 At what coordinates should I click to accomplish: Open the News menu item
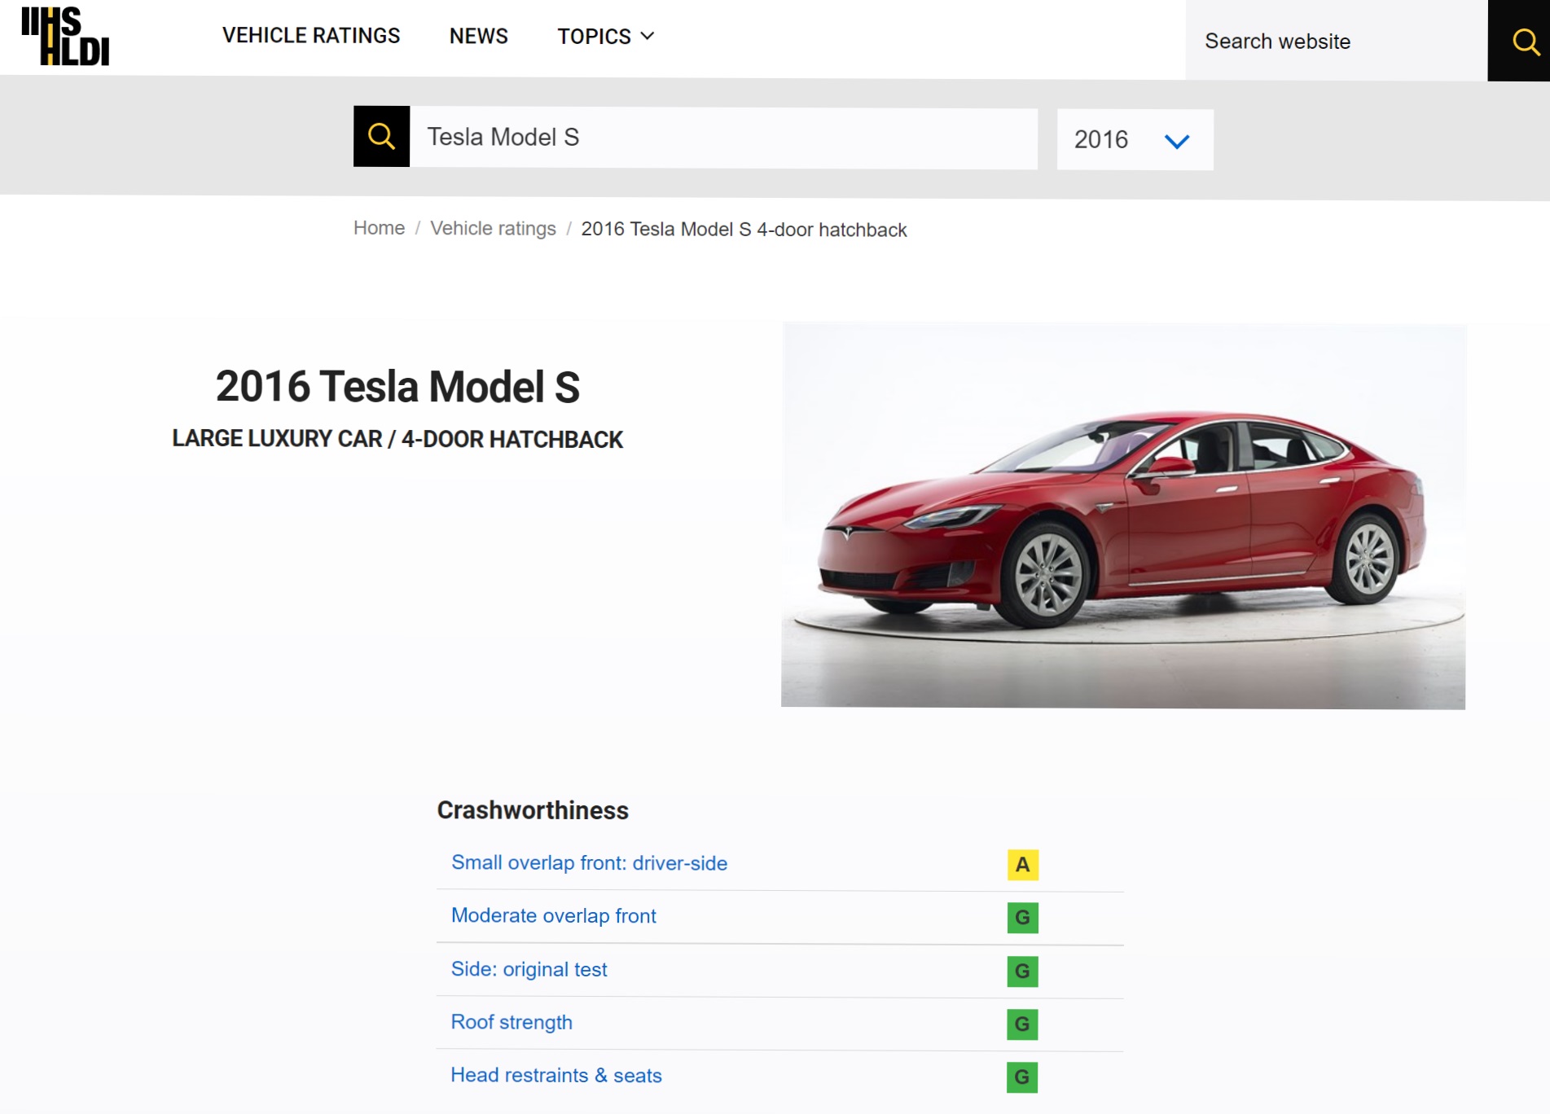pos(479,37)
